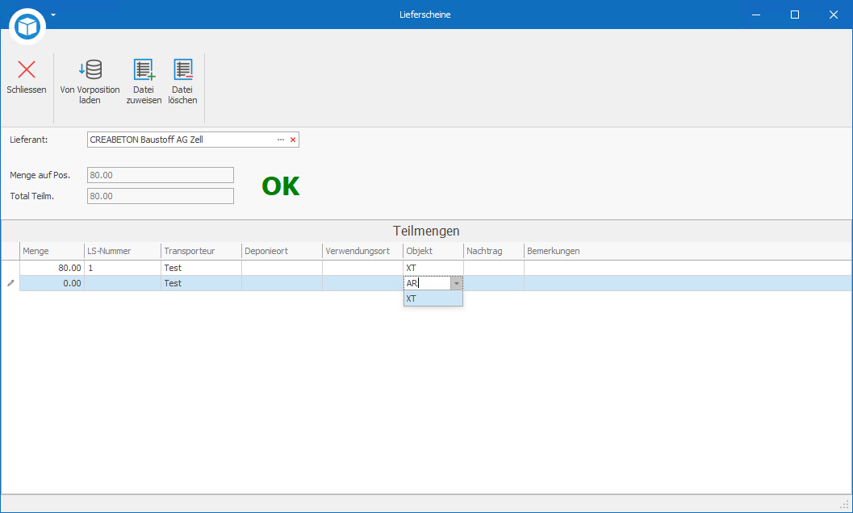Click the Menge auf Pos. field
853x513 pixels.
click(161, 175)
